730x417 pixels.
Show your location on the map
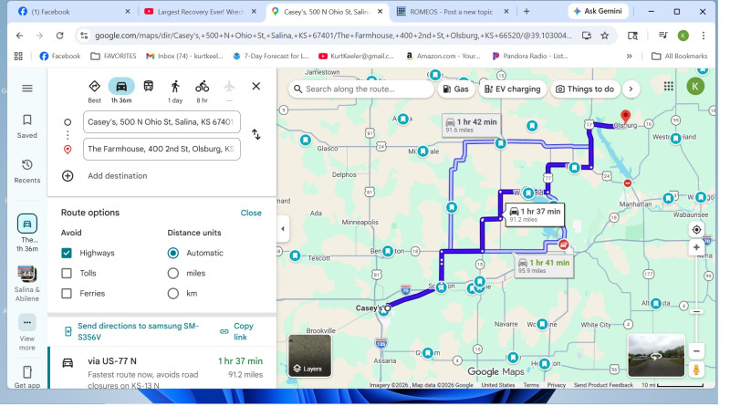coord(696,230)
